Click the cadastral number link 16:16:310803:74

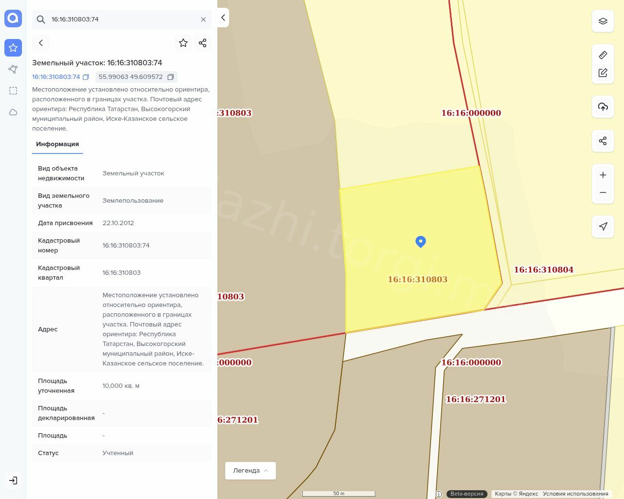[x=56, y=77]
